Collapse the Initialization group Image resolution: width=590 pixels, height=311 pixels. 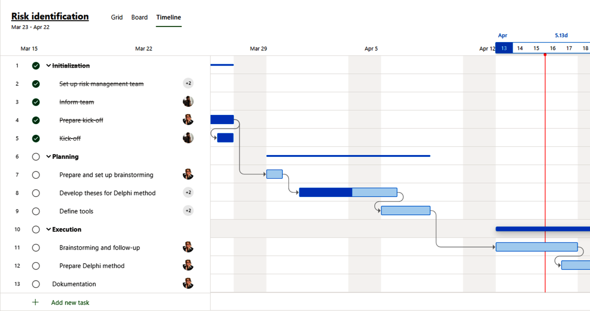pyautogui.click(x=48, y=66)
